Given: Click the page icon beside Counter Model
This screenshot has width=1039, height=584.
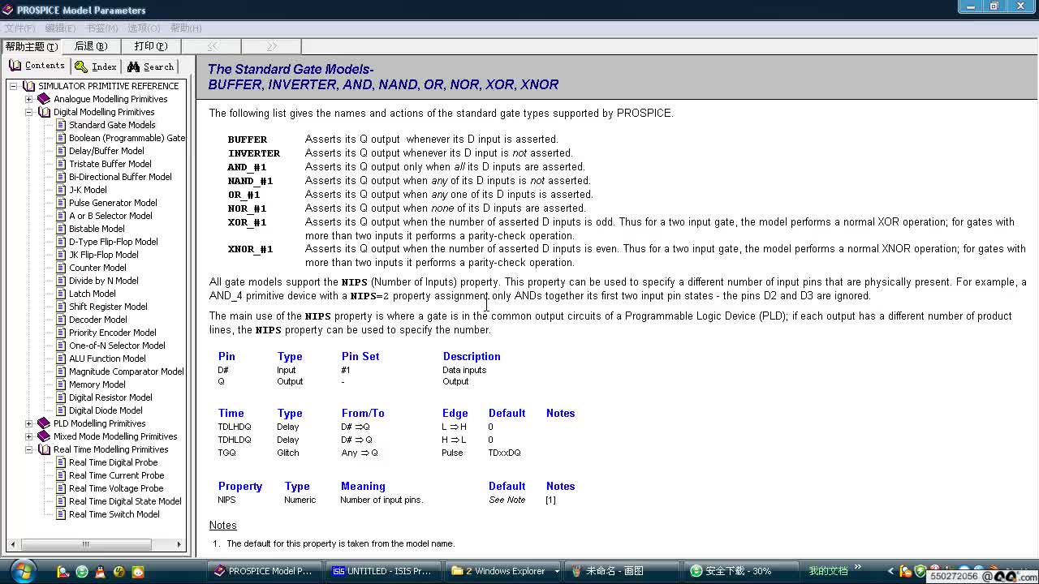Looking at the screenshot, I should (x=61, y=268).
